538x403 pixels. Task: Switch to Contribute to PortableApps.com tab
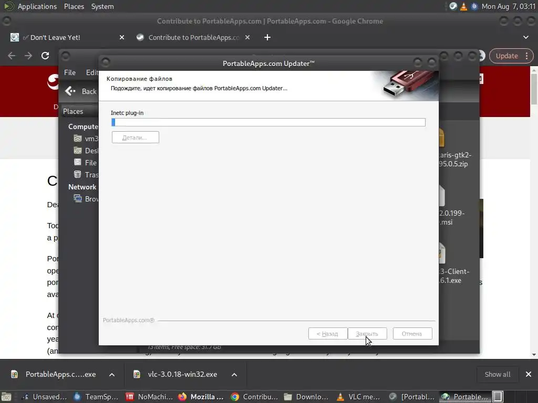[193, 37]
